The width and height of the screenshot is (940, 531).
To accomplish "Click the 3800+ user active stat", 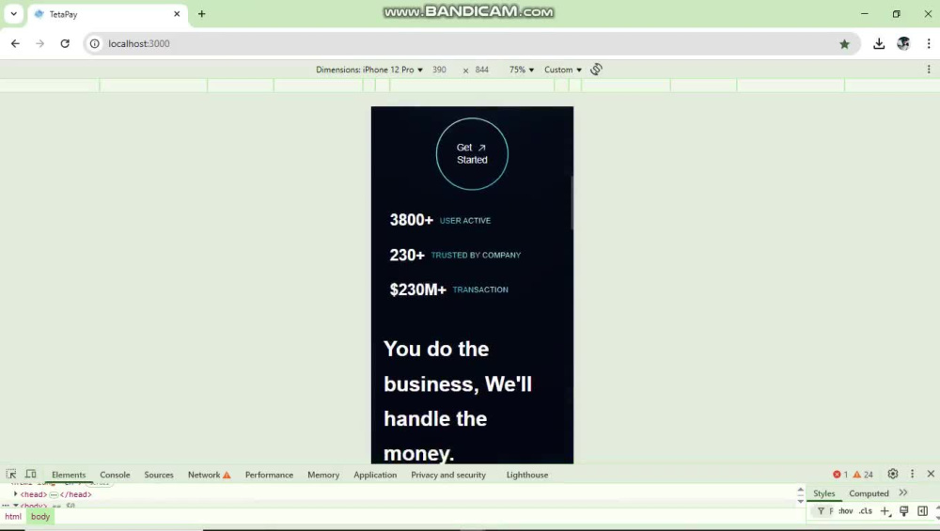I will coord(440,220).
